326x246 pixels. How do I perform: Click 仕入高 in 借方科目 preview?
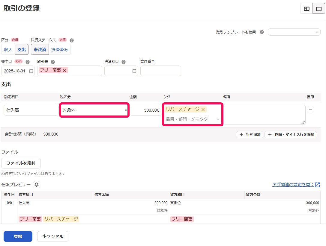[24, 203]
